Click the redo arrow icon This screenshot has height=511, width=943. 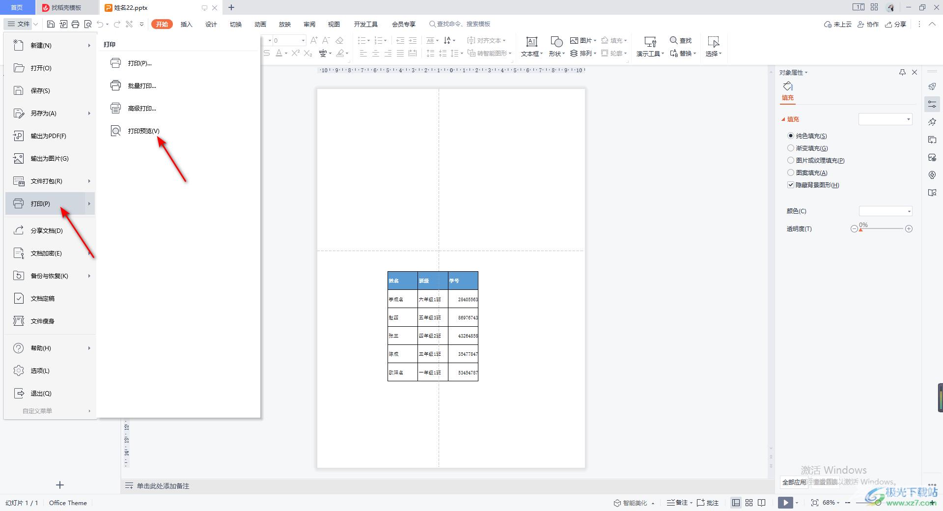[117, 24]
